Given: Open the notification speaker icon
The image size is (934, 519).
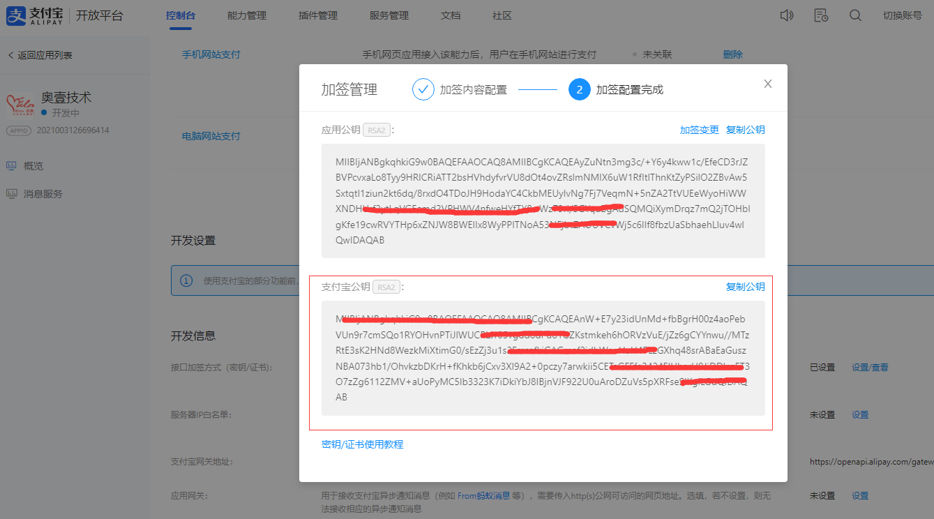Looking at the screenshot, I should click(x=787, y=15).
